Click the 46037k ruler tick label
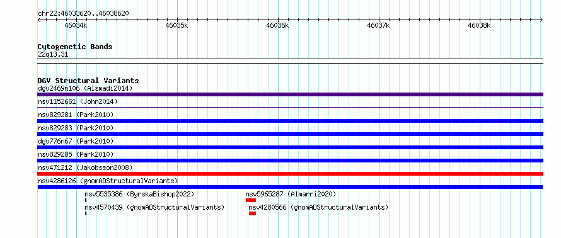Image resolution: width=561 pixels, height=238 pixels. 379,26
